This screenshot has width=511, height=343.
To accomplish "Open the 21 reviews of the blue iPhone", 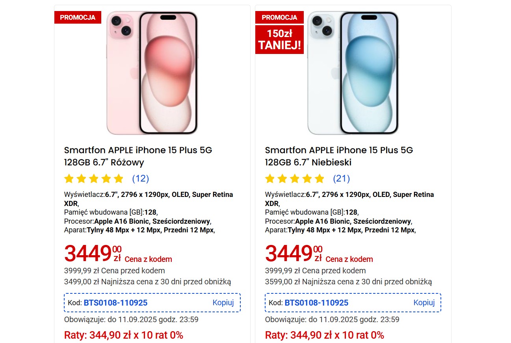I will click(342, 179).
